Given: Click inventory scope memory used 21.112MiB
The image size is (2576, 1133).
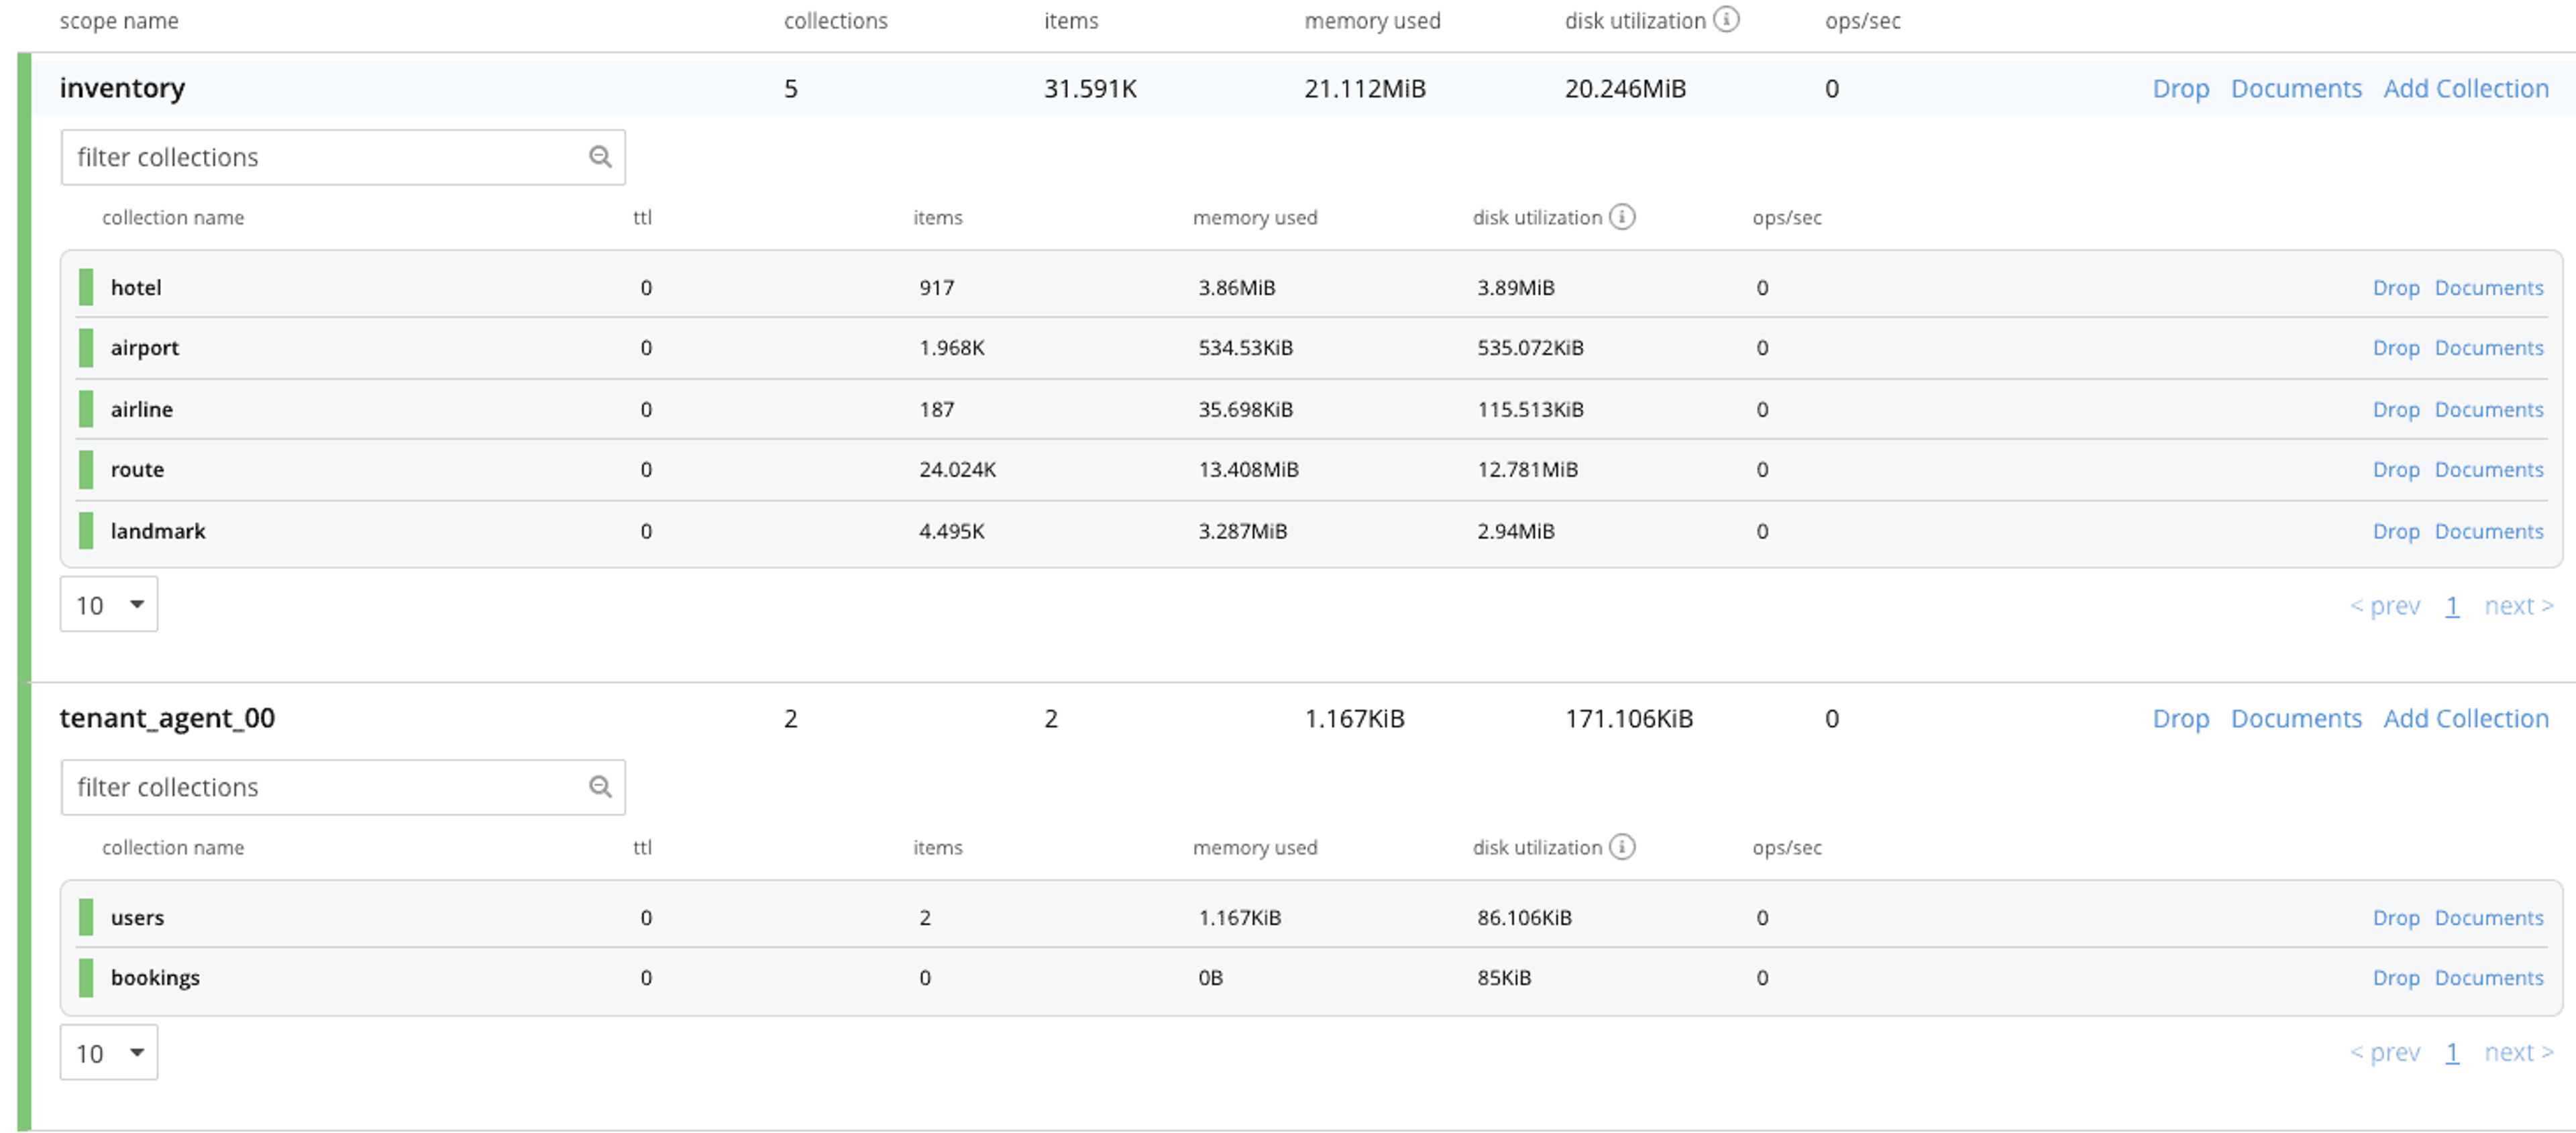Looking at the screenshot, I should (x=1365, y=89).
